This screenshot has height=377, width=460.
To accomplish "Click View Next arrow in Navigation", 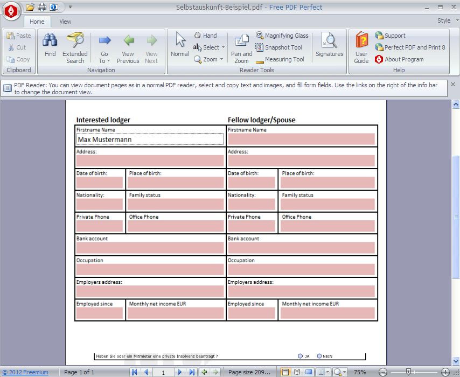I will (151, 48).
